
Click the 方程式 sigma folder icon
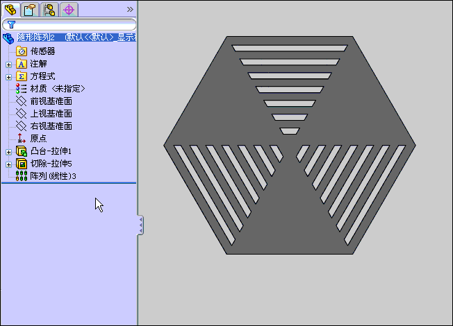pyautogui.click(x=22, y=76)
